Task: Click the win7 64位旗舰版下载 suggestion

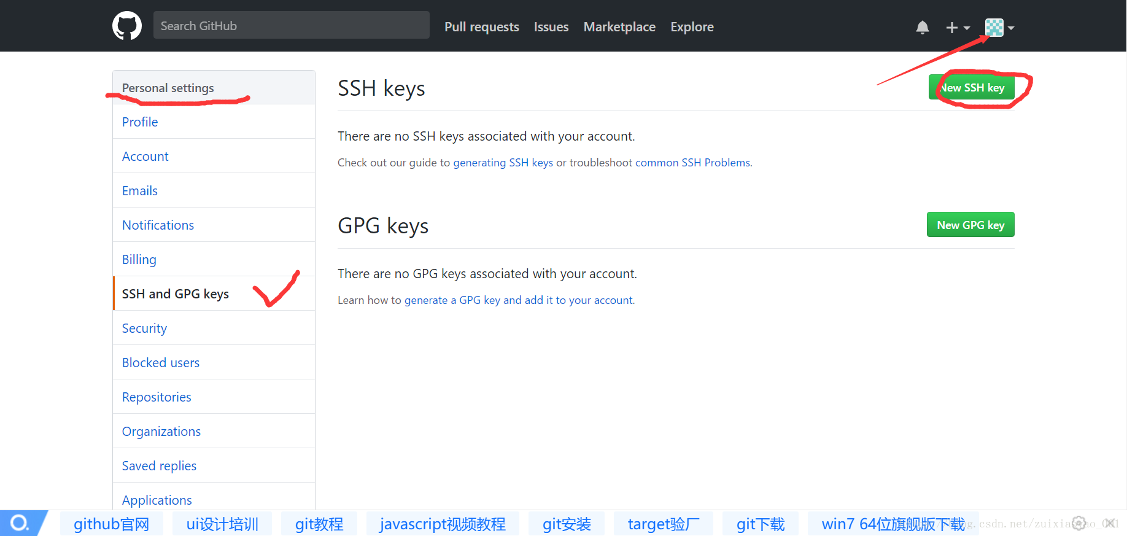Action: 893,524
